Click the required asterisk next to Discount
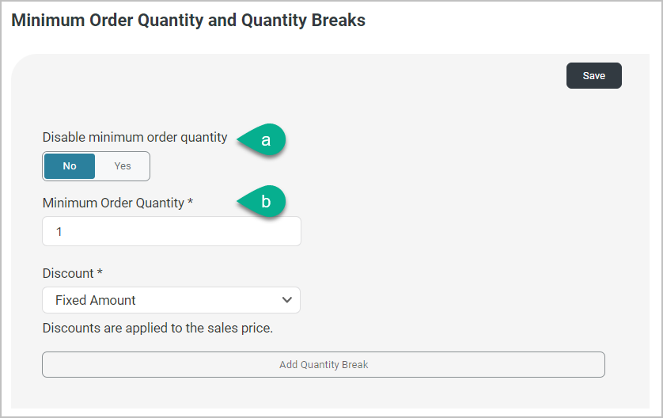Viewport: 663px width, 418px height. 100,273
